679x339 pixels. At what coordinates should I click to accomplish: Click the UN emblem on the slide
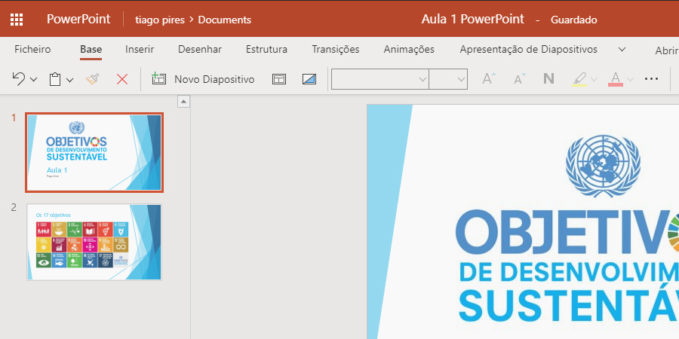(603, 165)
